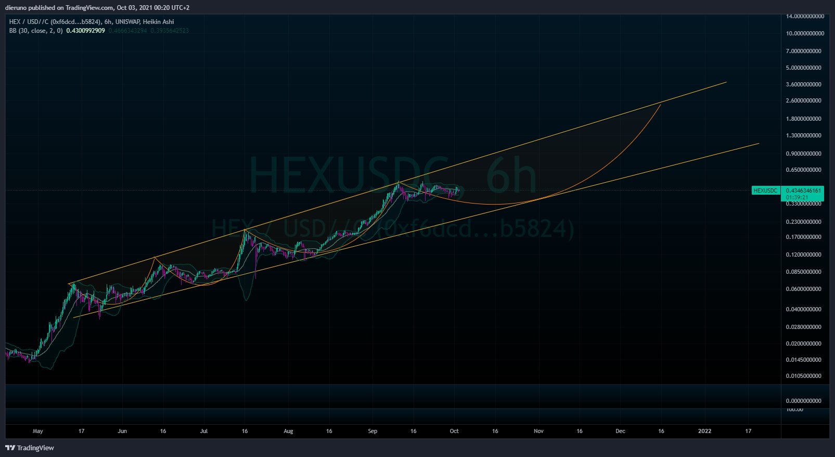The height and width of the screenshot is (457, 835).
Task: Click the Oct label on the time axis
Action: [454, 431]
